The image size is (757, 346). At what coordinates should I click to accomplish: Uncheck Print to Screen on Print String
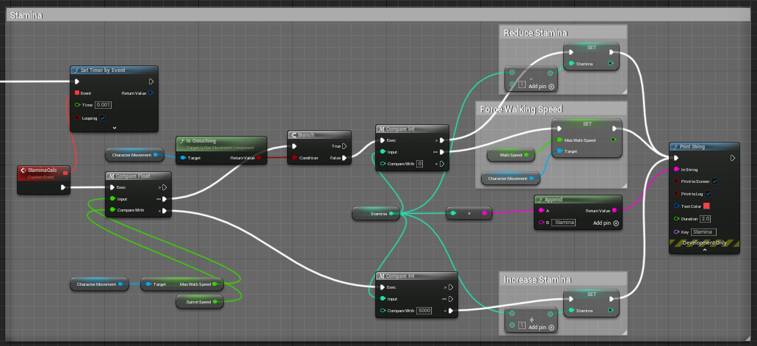click(714, 181)
